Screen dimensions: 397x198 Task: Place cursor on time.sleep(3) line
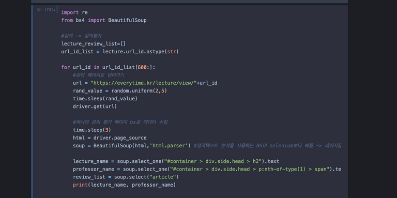coord(92,130)
